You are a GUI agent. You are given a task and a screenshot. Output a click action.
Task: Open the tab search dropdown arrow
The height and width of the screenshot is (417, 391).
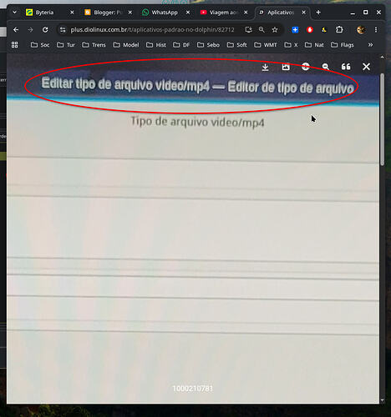pos(14,13)
